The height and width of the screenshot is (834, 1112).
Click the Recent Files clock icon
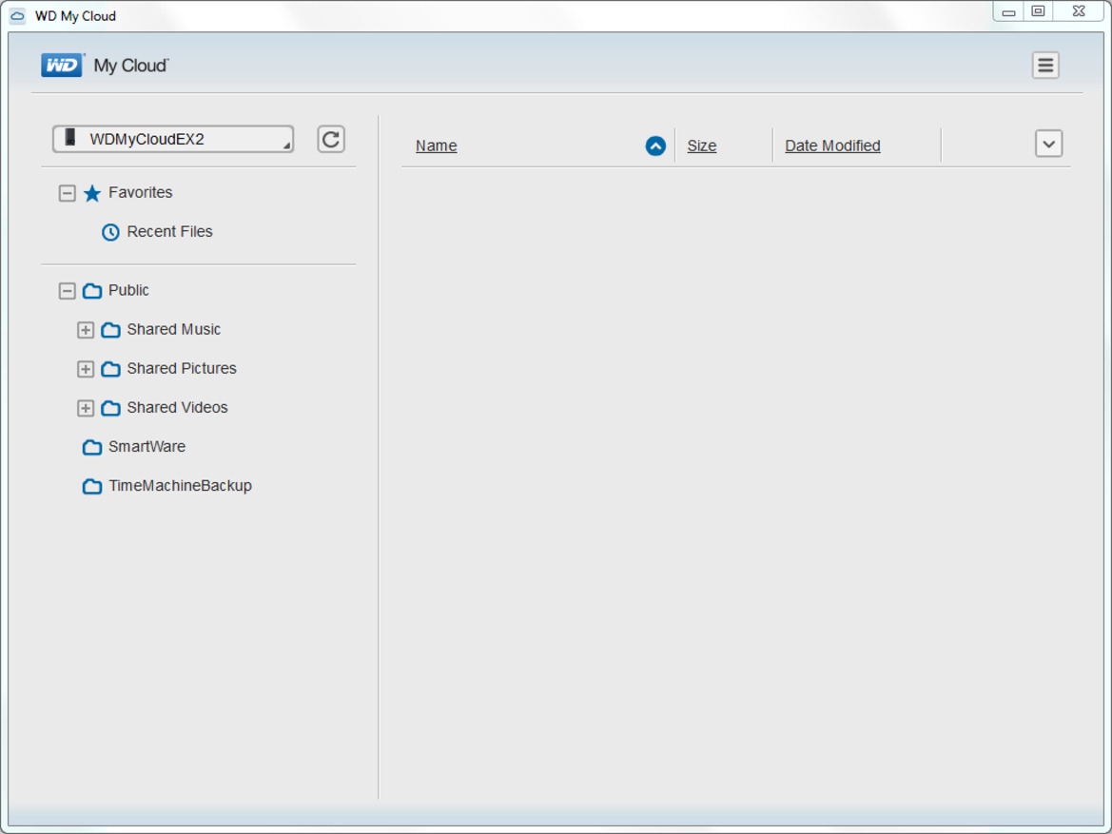110,232
